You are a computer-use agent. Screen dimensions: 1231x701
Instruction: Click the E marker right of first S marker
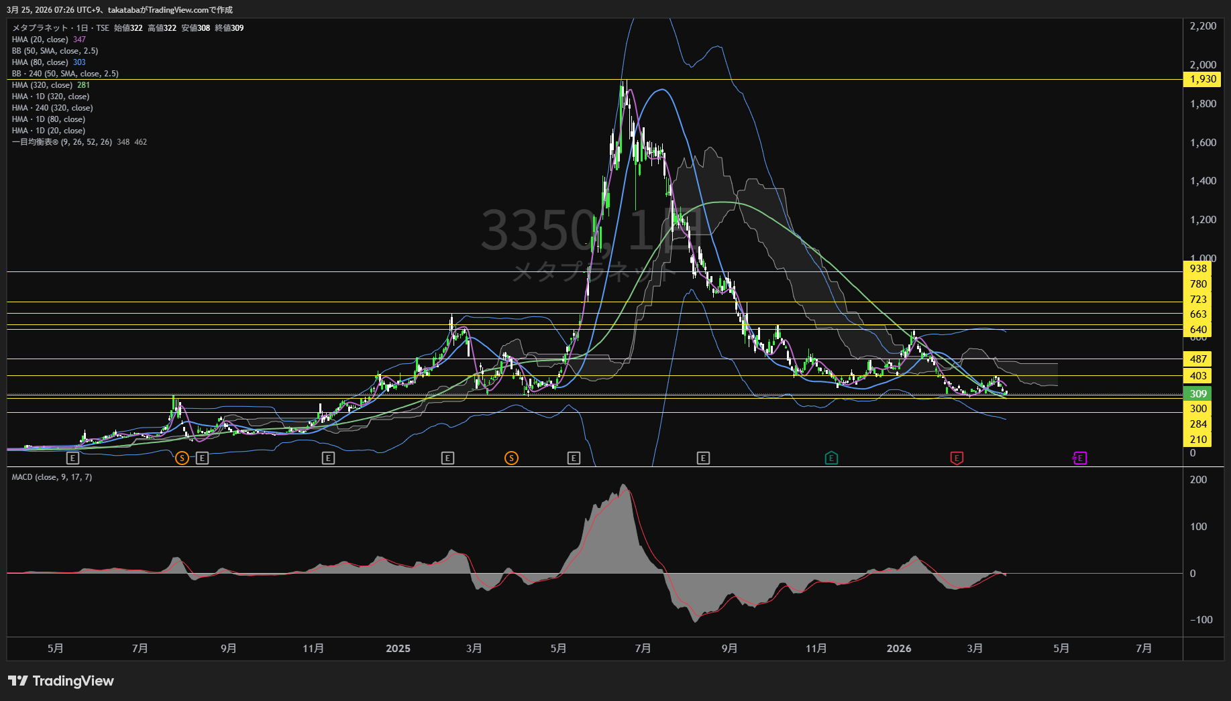[x=202, y=458]
